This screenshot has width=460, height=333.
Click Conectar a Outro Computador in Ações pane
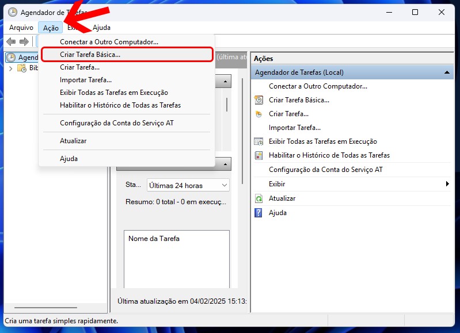(318, 86)
